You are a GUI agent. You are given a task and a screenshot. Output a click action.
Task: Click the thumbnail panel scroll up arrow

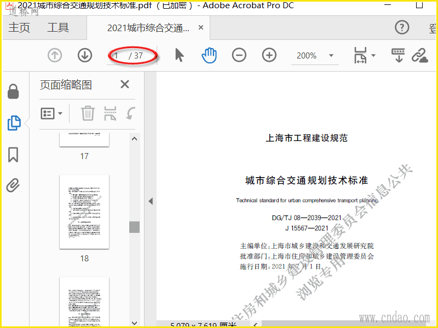pyautogui.click(x=134, y=139)
